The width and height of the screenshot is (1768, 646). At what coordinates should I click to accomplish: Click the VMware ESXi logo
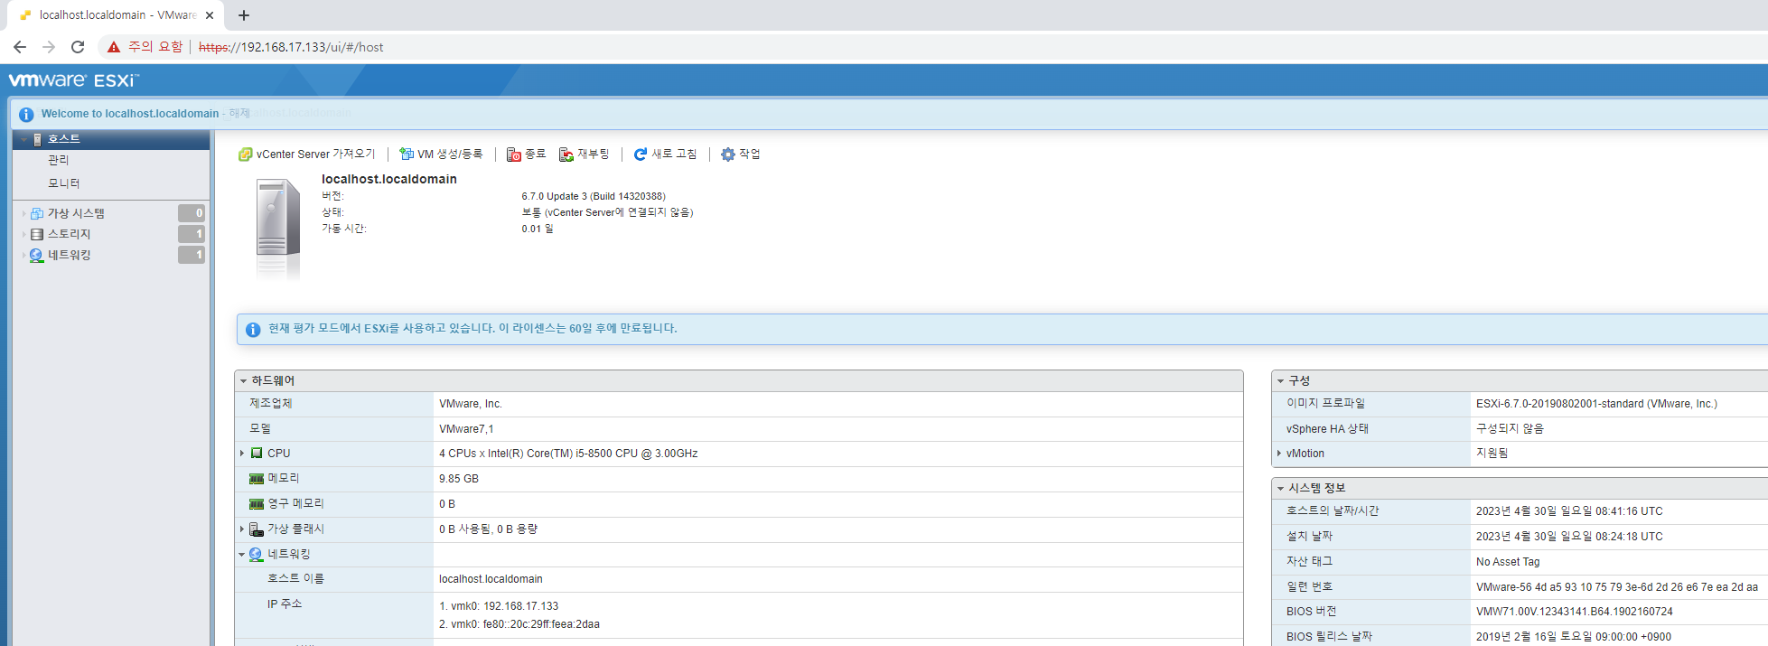(x=73, y=80)
